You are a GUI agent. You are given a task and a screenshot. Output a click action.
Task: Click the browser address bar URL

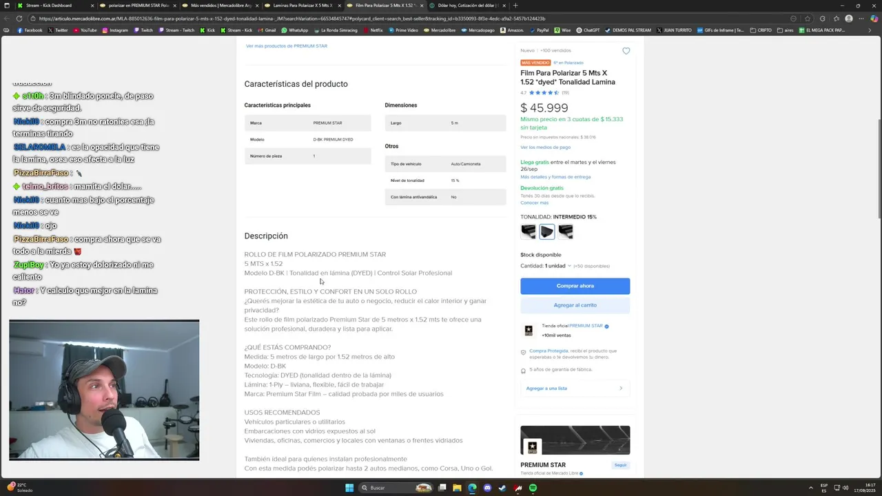pyautogui.click(x=292, y=19)
